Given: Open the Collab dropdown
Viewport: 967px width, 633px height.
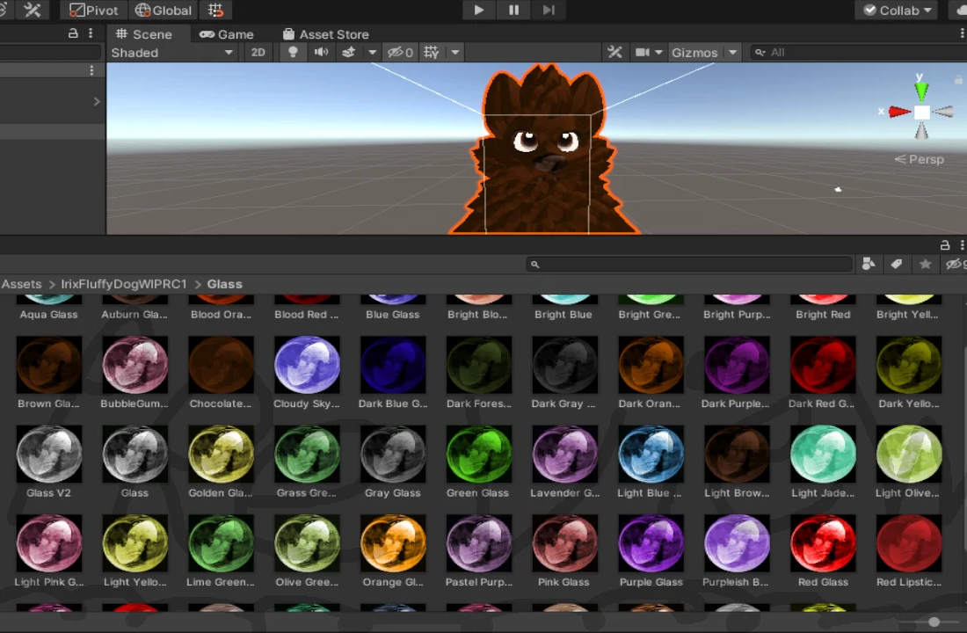Looking at the screenshot, I should [x=896, y=11].
